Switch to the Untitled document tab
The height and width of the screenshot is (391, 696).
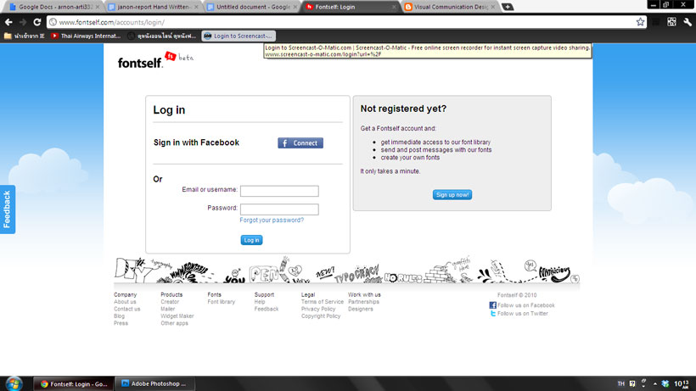point(252,7)
